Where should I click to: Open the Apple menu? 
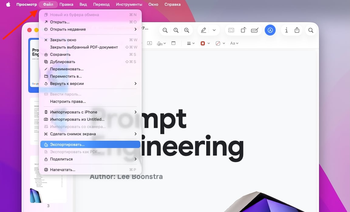(x=8, y=5)
